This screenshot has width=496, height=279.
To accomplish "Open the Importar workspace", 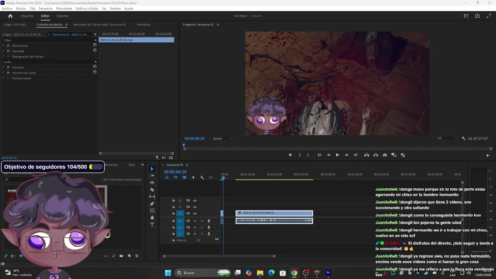I will pyautogui.click(x=27, y=16).
